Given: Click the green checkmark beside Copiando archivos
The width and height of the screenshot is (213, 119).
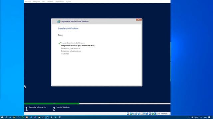Looking at the screenshot, I should click(60, 43).
